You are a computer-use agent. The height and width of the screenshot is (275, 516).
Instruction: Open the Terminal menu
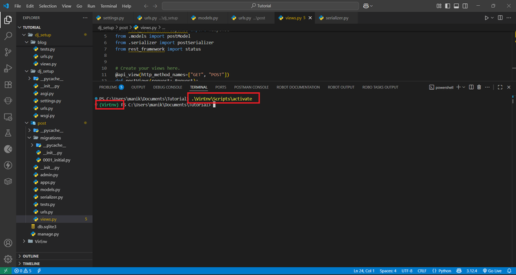click(x=108, y=6)
